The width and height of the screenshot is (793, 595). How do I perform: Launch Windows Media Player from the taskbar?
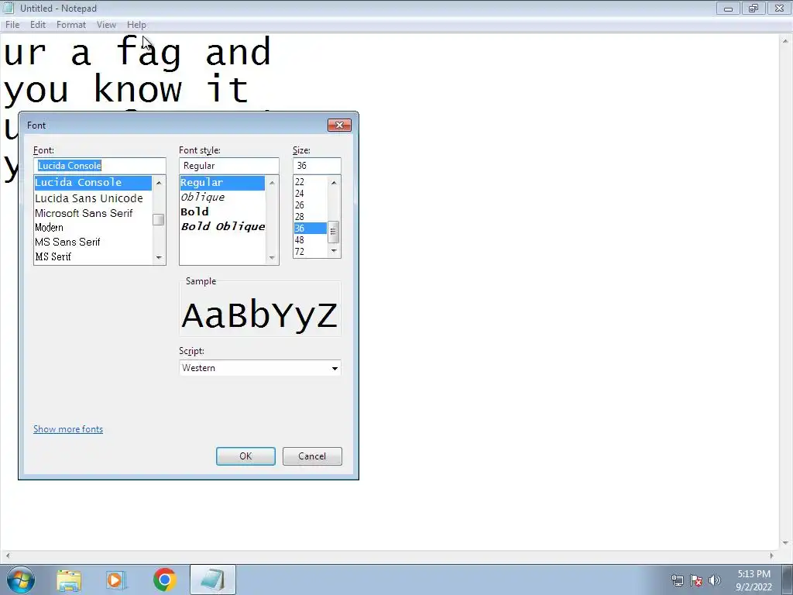coord(116,580)
